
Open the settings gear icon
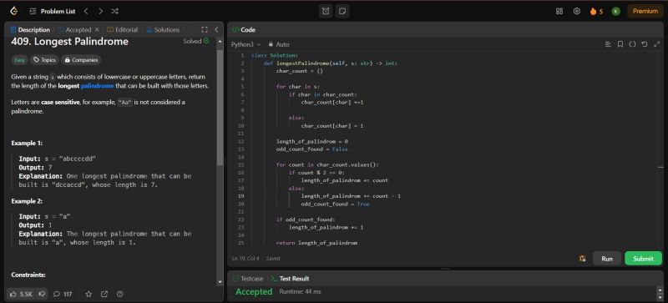pyautogui.click(x=577, y=12)
